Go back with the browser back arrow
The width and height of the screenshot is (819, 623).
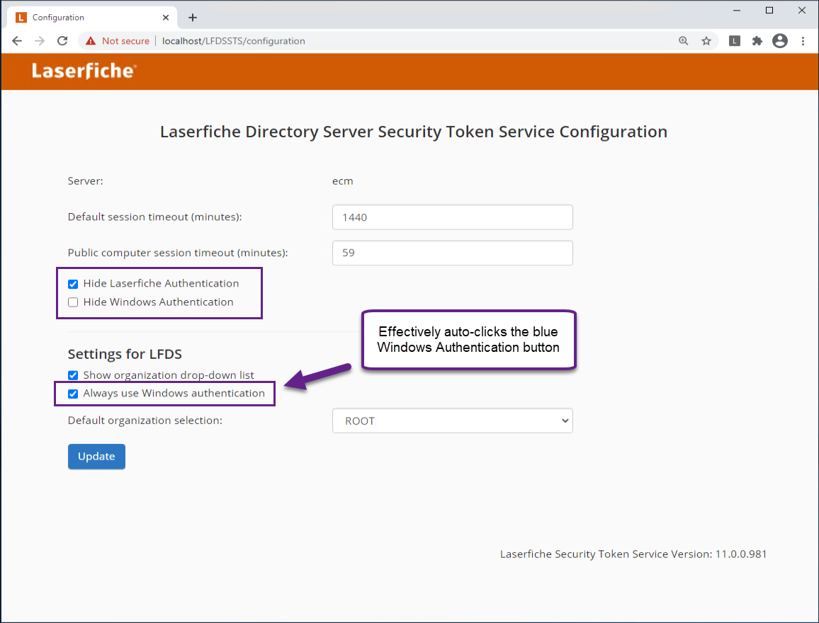click(17, 40)
